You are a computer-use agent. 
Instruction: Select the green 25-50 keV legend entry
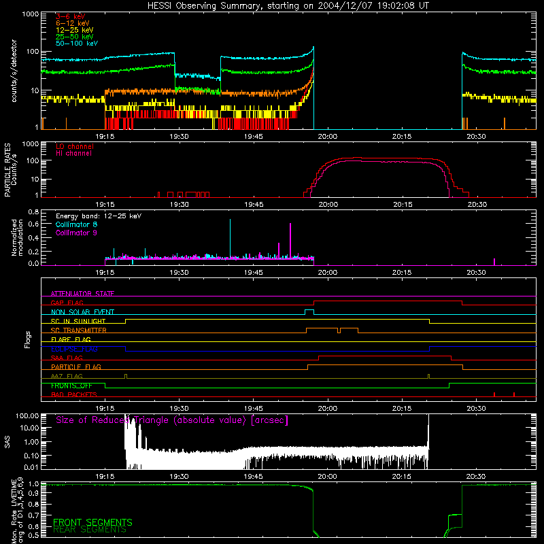(75, 37)
